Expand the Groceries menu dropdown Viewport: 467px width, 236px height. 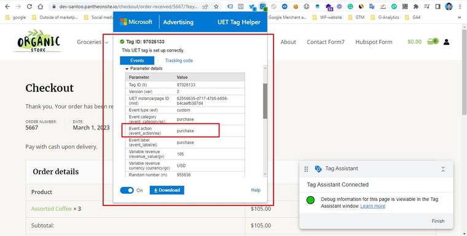[x=93, y=42]
